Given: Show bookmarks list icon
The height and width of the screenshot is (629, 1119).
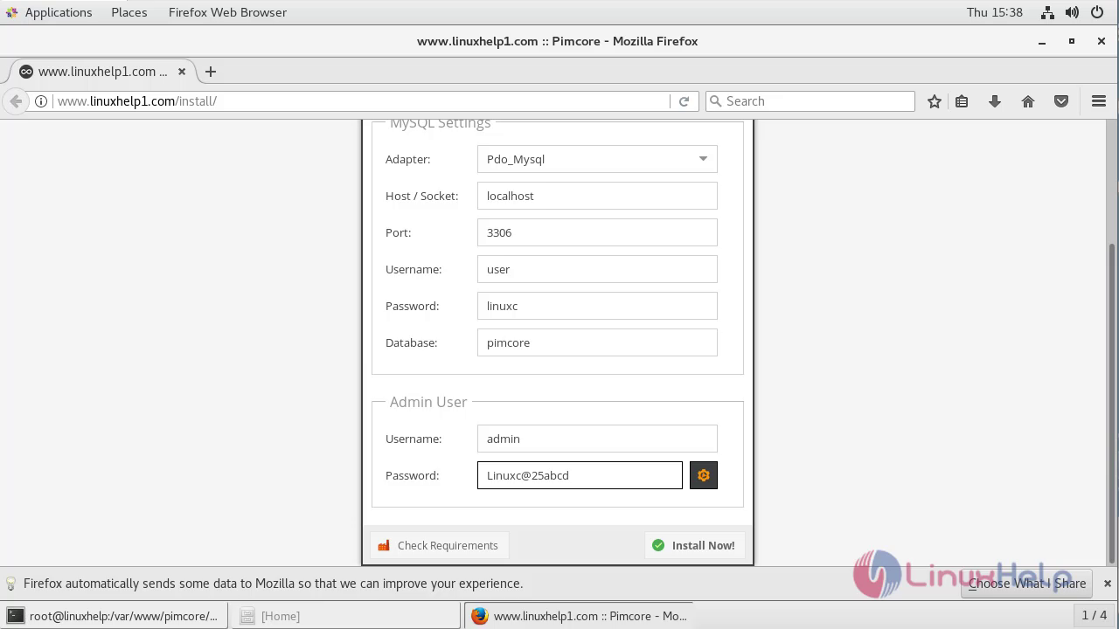Looking at the screenshot, I should pos(962,101).
